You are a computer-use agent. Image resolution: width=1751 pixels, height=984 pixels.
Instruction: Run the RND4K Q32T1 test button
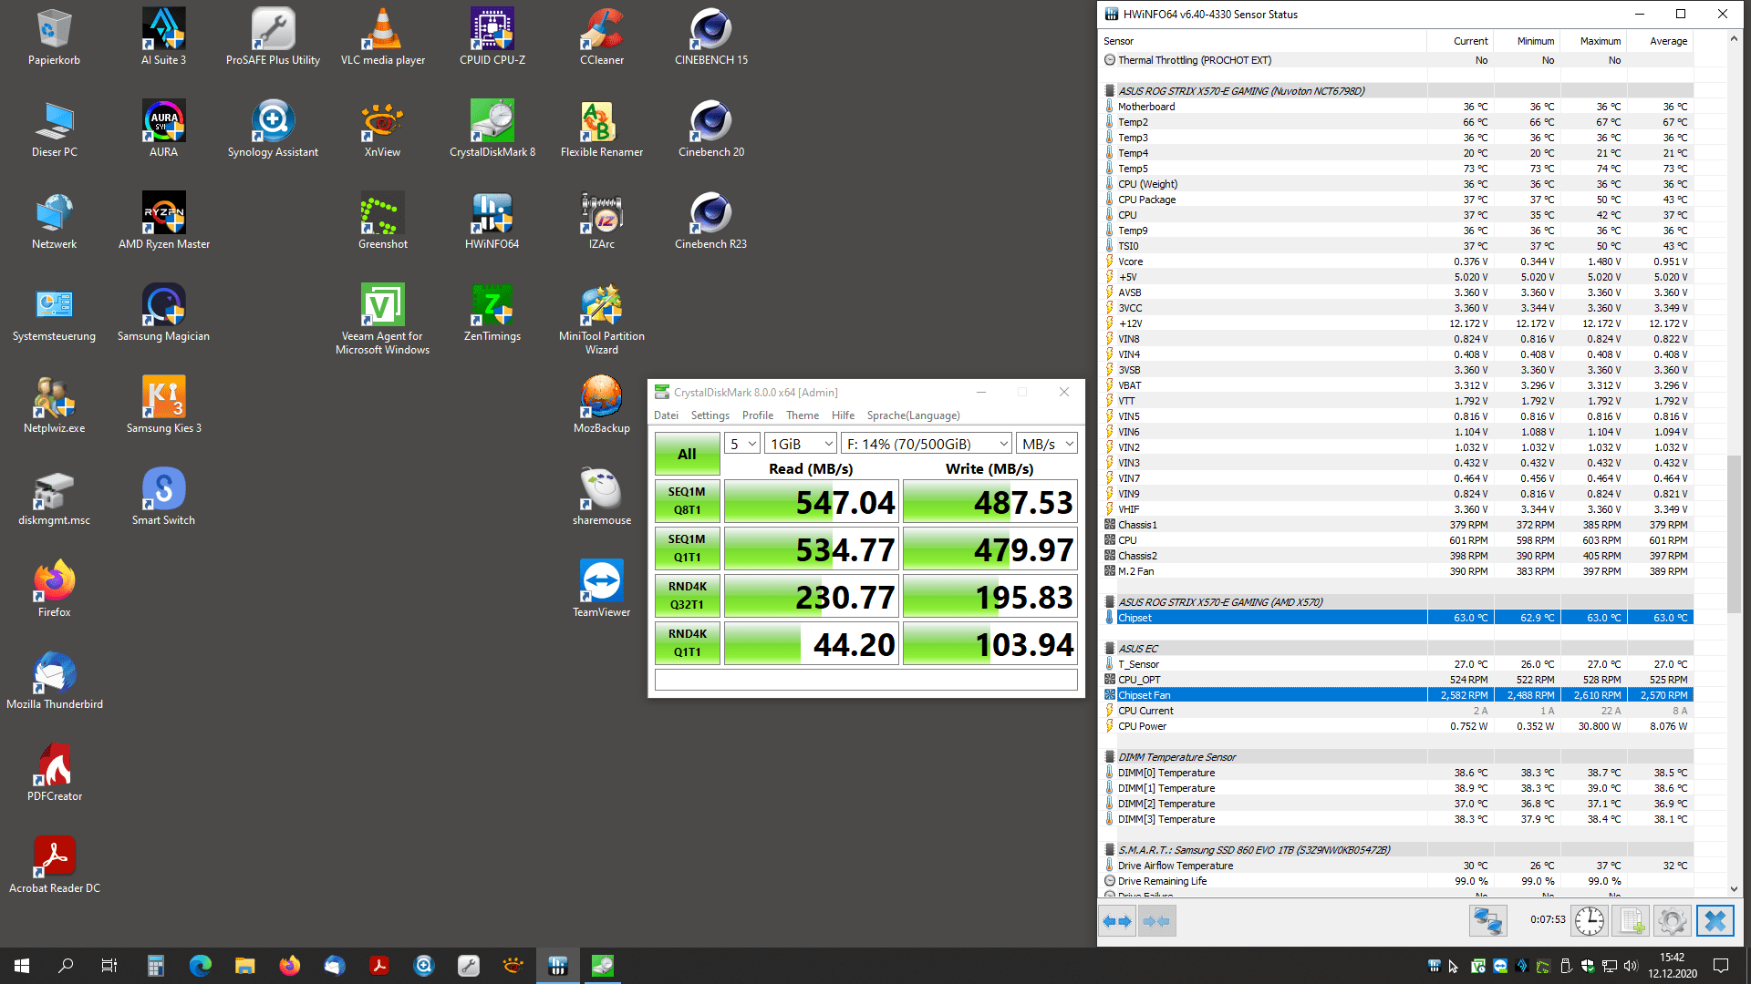[x=687, y=596]
